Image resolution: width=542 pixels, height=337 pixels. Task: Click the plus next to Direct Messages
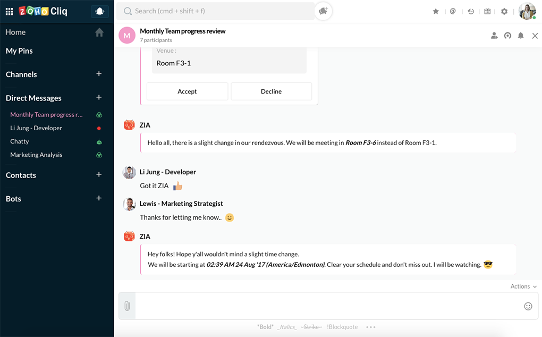99,98
